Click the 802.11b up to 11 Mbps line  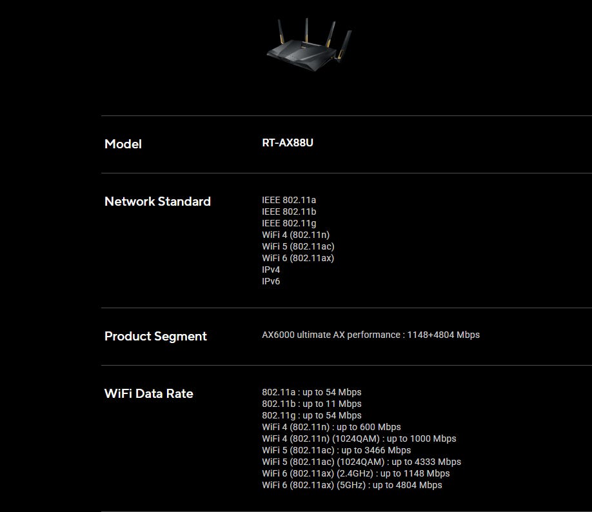point(311,404)
